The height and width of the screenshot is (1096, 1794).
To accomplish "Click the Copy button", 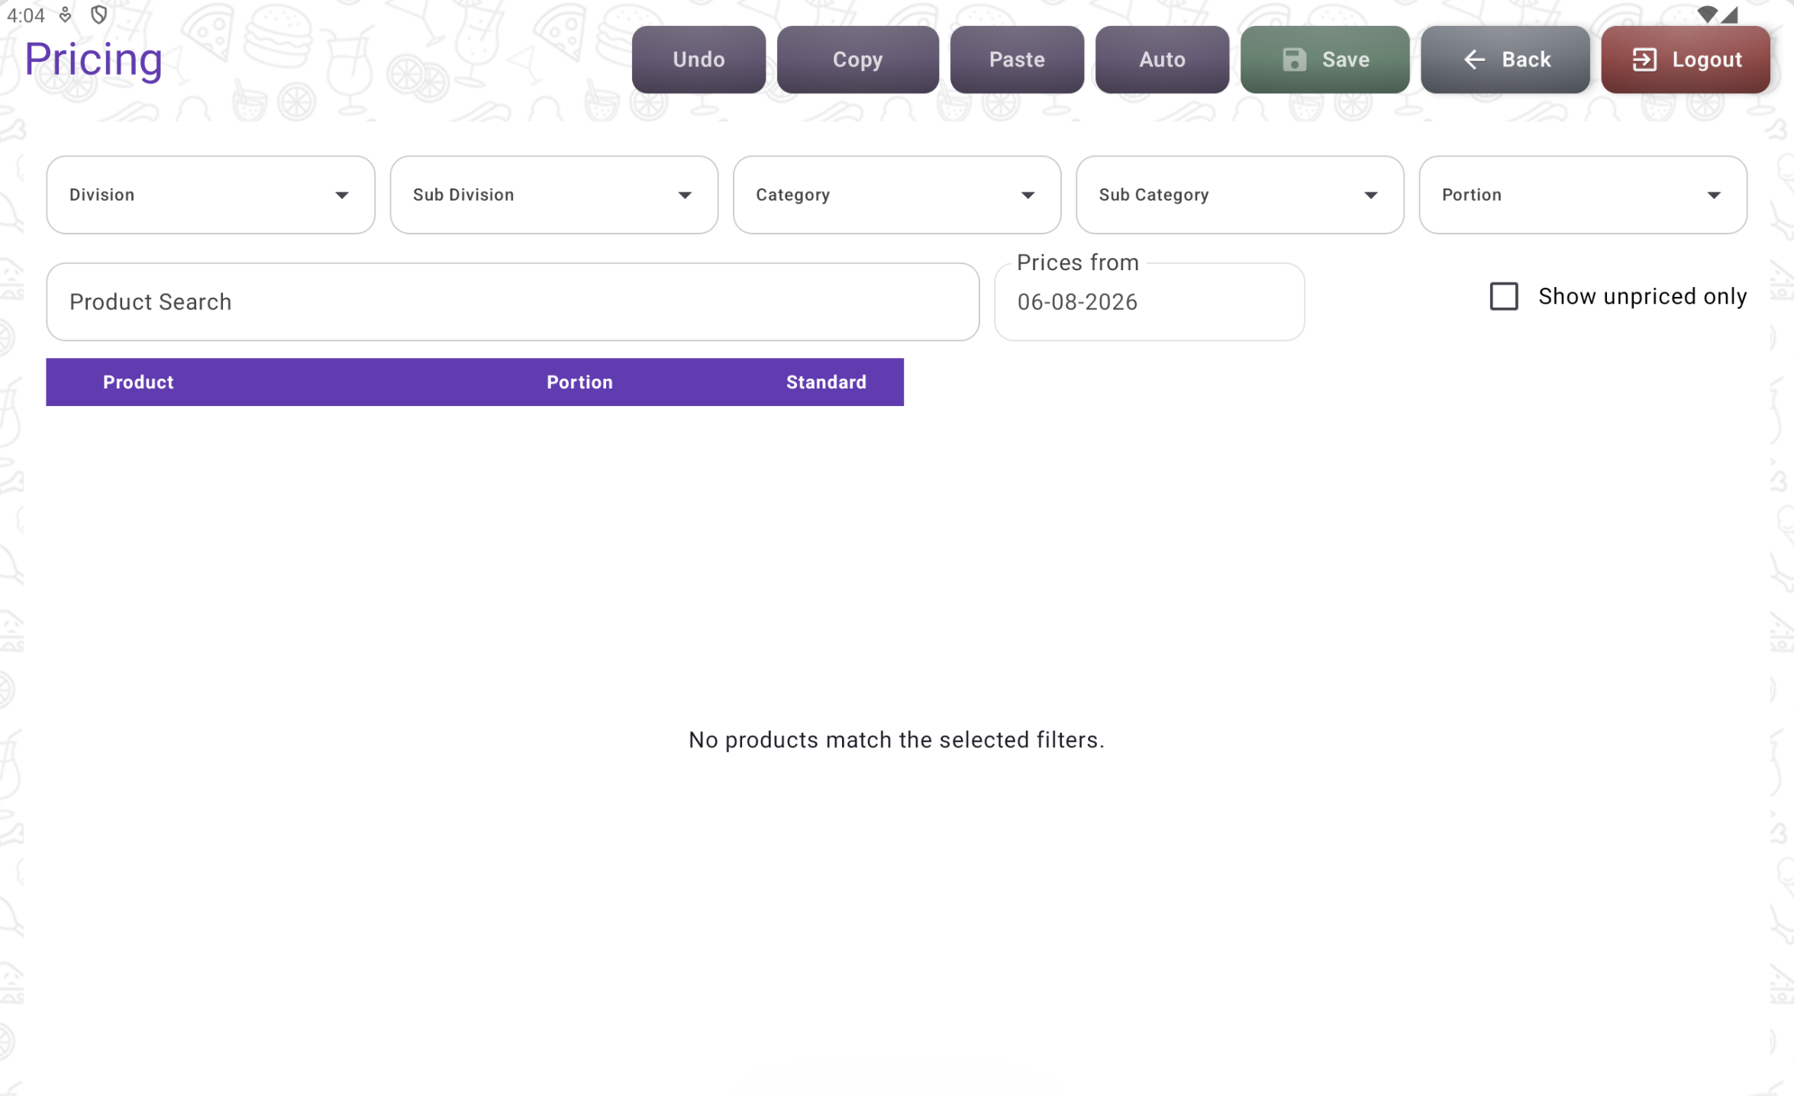I will tap(857, 60).
